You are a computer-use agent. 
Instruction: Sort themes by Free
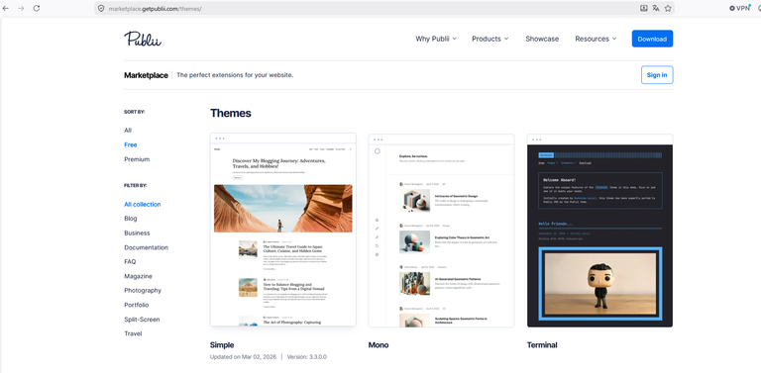pyautogui.click(x=131, y=144)
